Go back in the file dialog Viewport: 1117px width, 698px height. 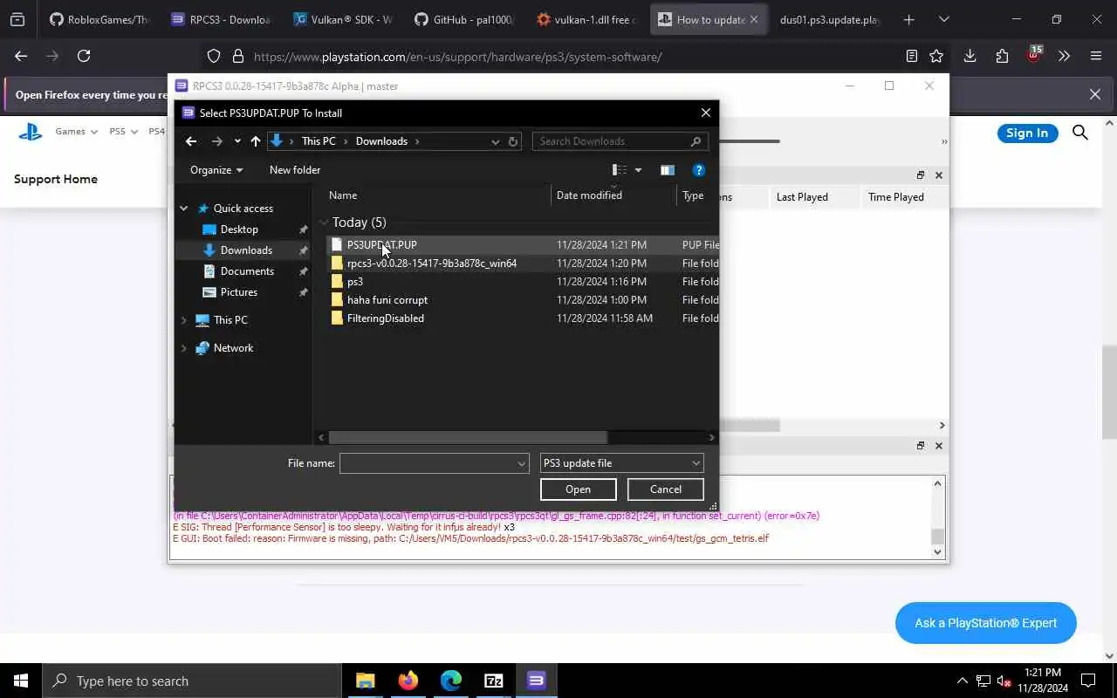click(x=191, y=141)
